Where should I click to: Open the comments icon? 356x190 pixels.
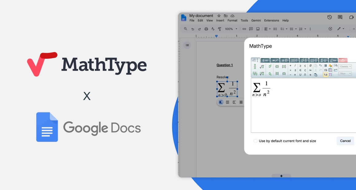(x=340, y=17)
